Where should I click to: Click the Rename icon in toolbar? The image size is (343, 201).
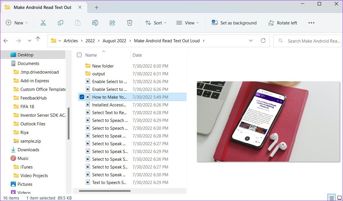pyautogui.click(x=95, y=23)
